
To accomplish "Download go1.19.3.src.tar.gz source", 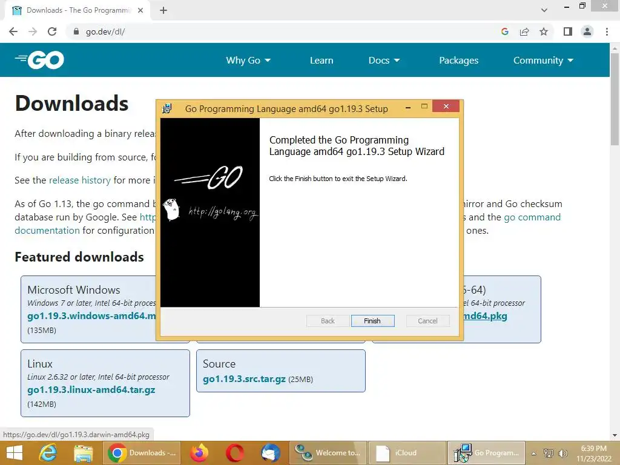I will click(244, 379).
